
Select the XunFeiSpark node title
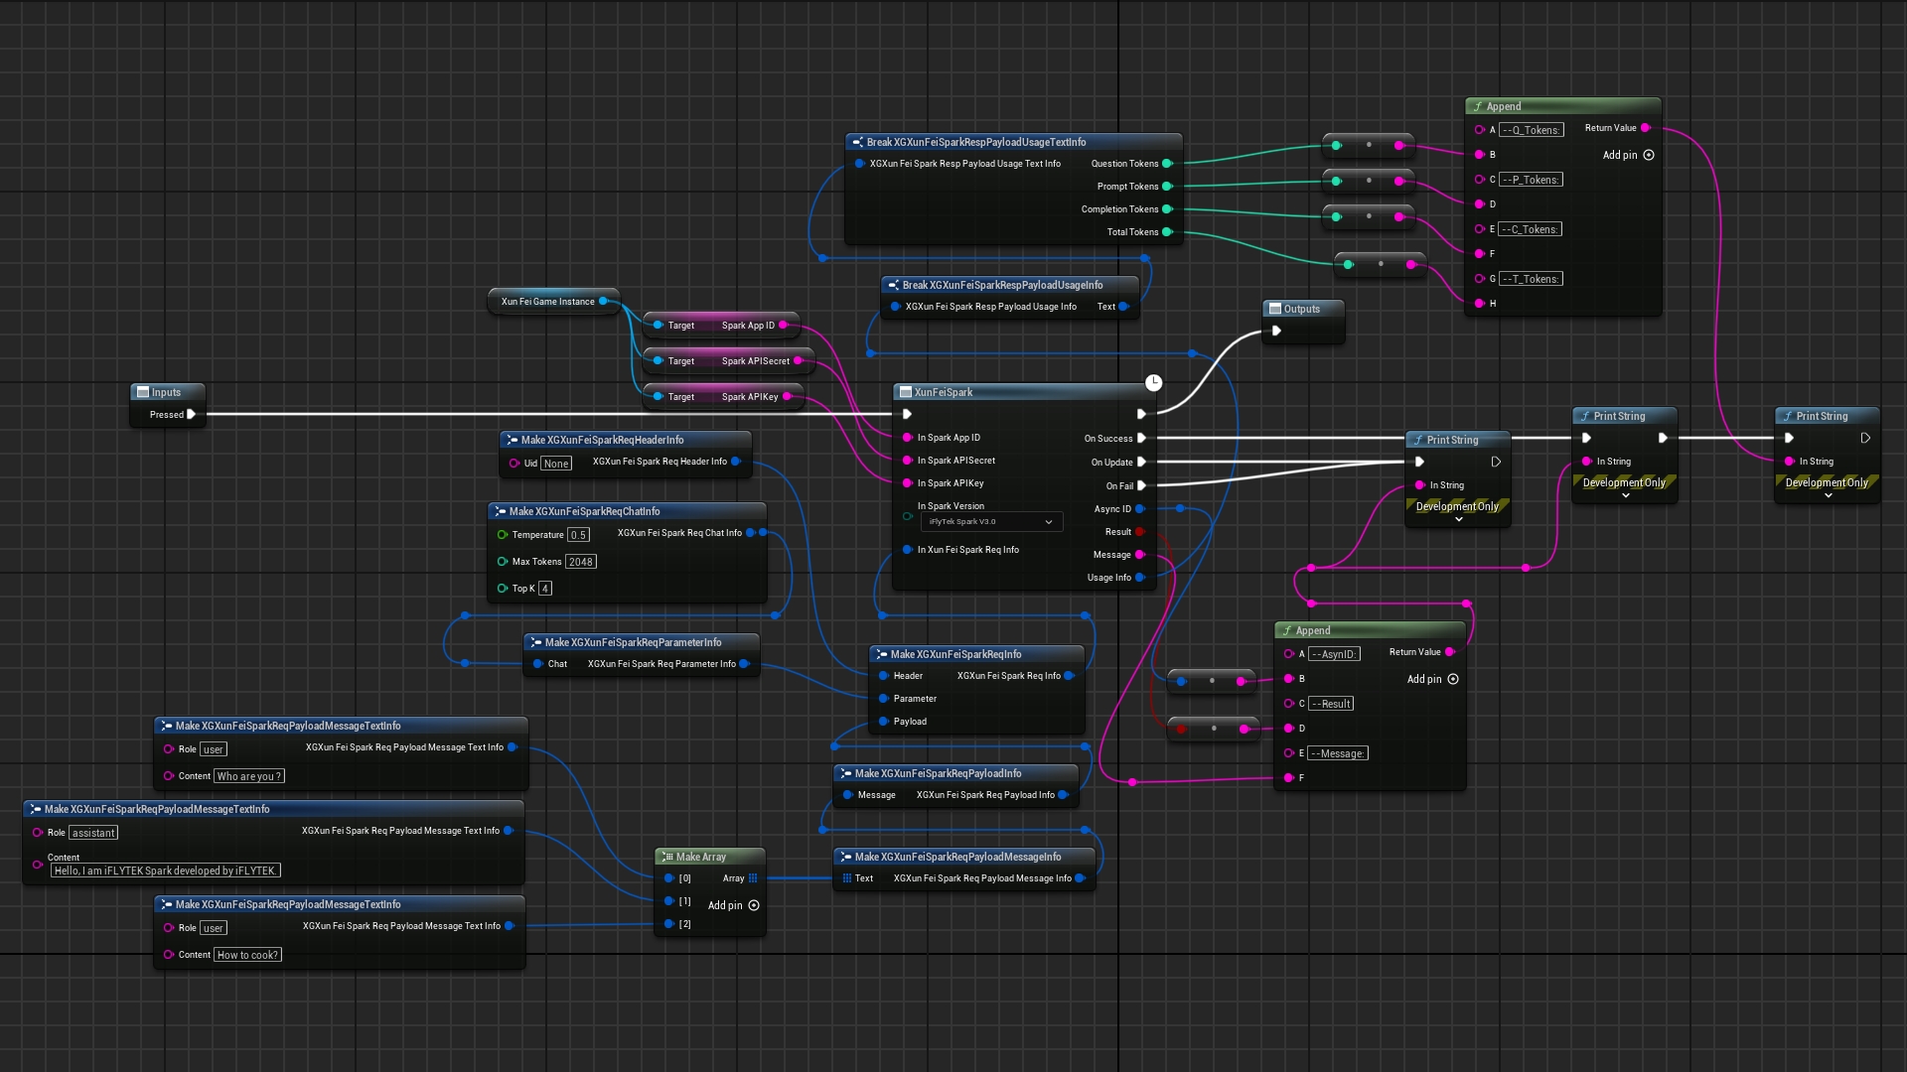point(943,392)
